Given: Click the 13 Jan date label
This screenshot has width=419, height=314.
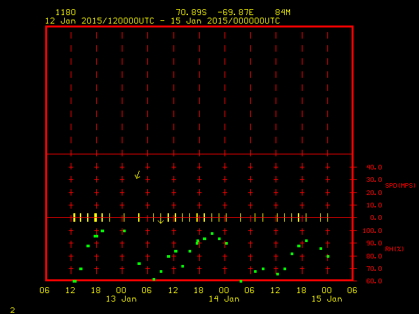Looking at the screenshot, I should pos(122,299).
